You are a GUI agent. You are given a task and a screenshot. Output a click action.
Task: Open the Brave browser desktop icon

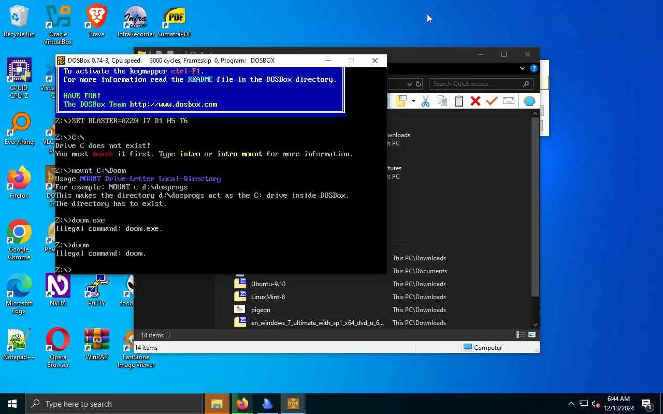pos(96,21)
